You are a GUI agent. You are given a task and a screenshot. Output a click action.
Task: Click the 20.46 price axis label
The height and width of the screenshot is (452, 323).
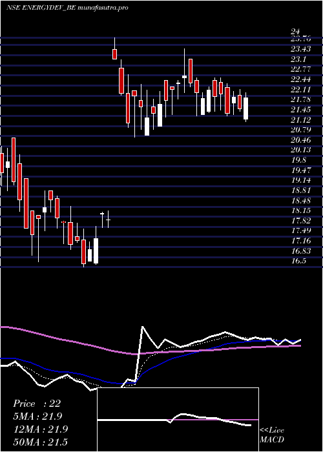(x=301, y=140)
